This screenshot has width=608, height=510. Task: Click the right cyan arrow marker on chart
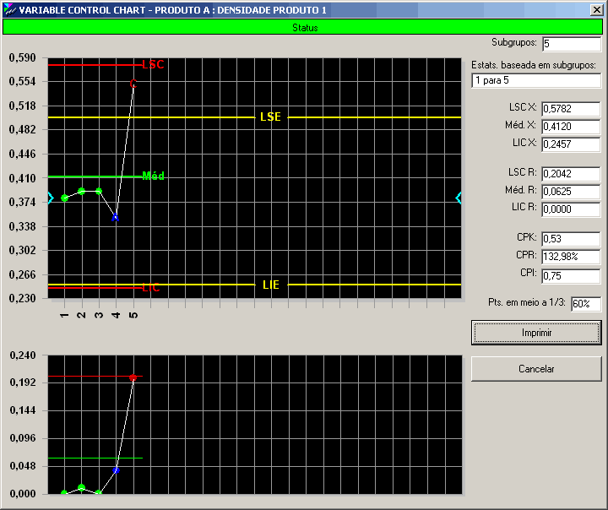tap(459, 198)
